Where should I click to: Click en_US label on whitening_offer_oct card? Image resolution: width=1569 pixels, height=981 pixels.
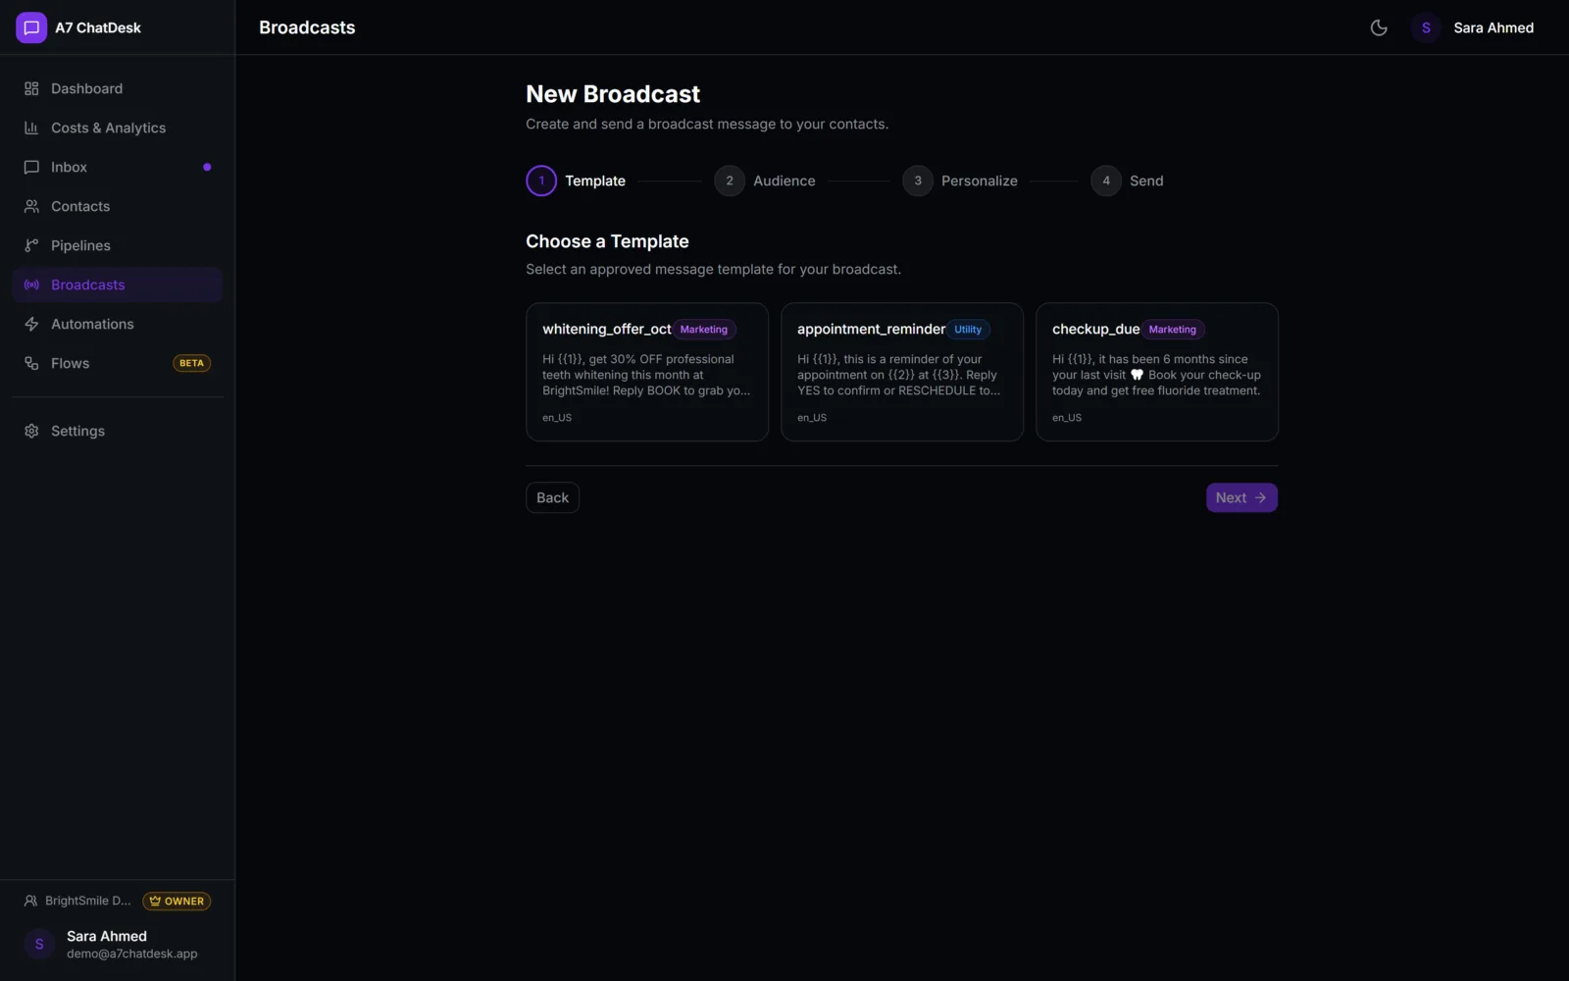click(x=557, y=418)
